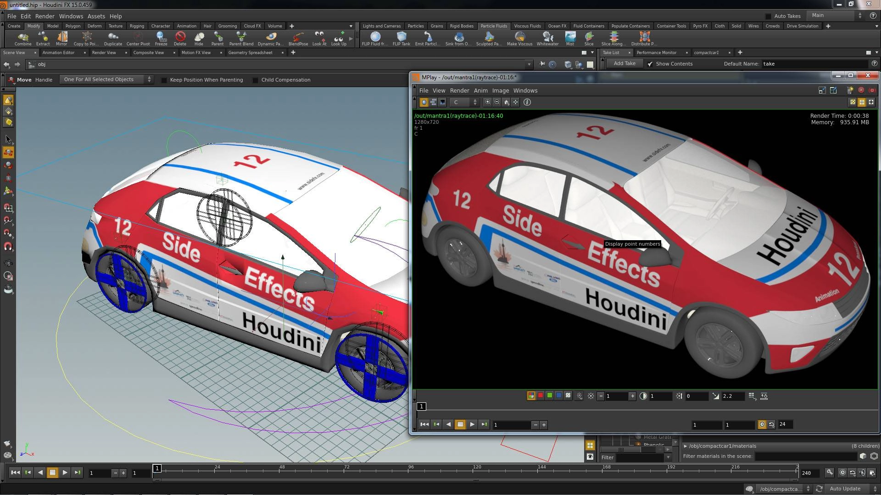Toggle MPlay red channel display

tap(541, 396)
